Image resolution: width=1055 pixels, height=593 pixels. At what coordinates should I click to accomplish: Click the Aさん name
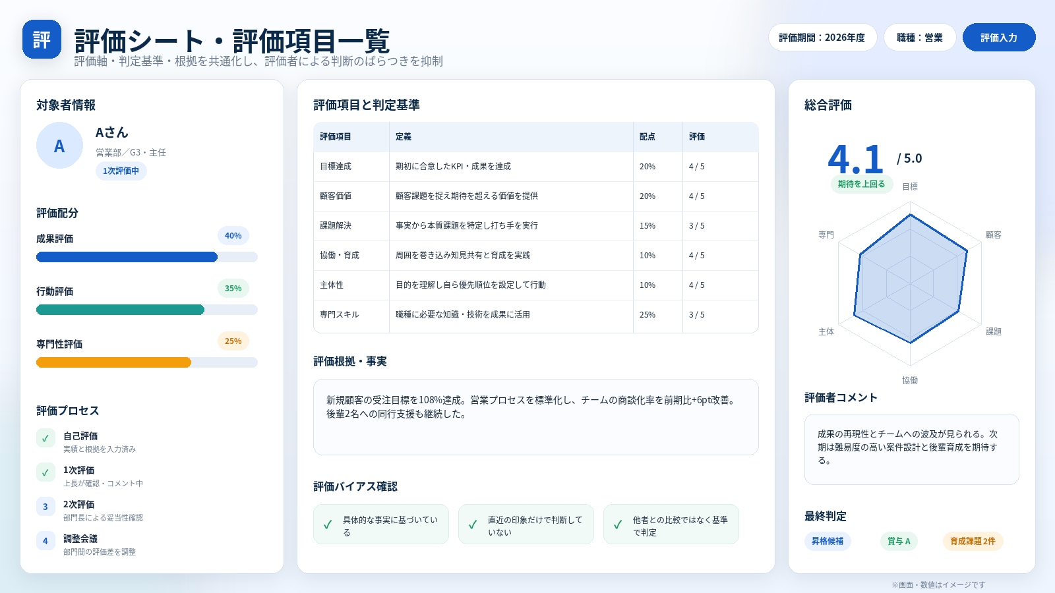[x=112, y=132]
